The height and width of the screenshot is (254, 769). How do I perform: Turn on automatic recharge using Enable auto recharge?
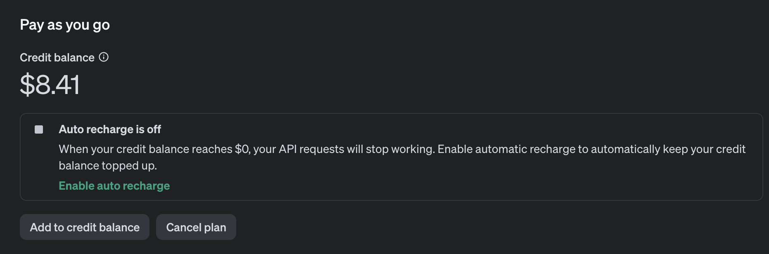tap(114, 186)
